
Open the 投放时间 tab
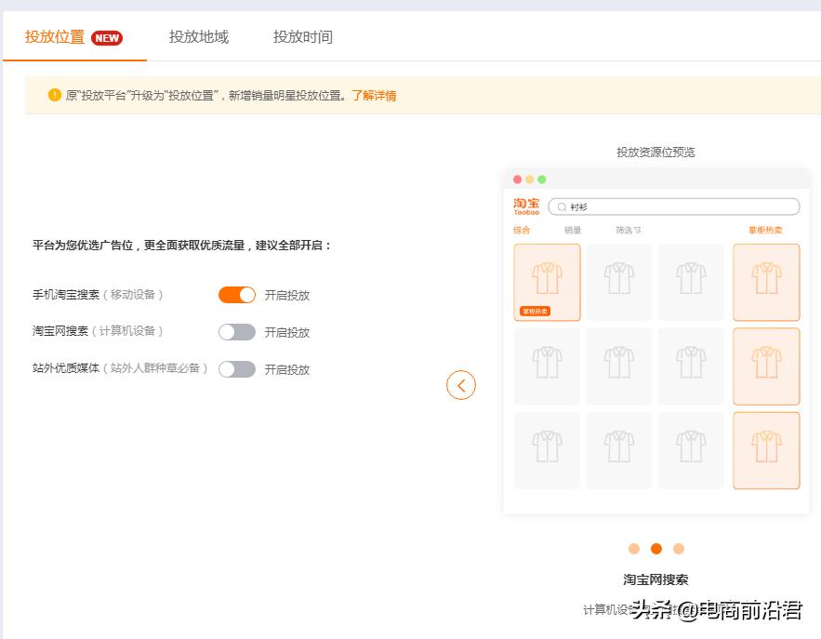(303, 37)
